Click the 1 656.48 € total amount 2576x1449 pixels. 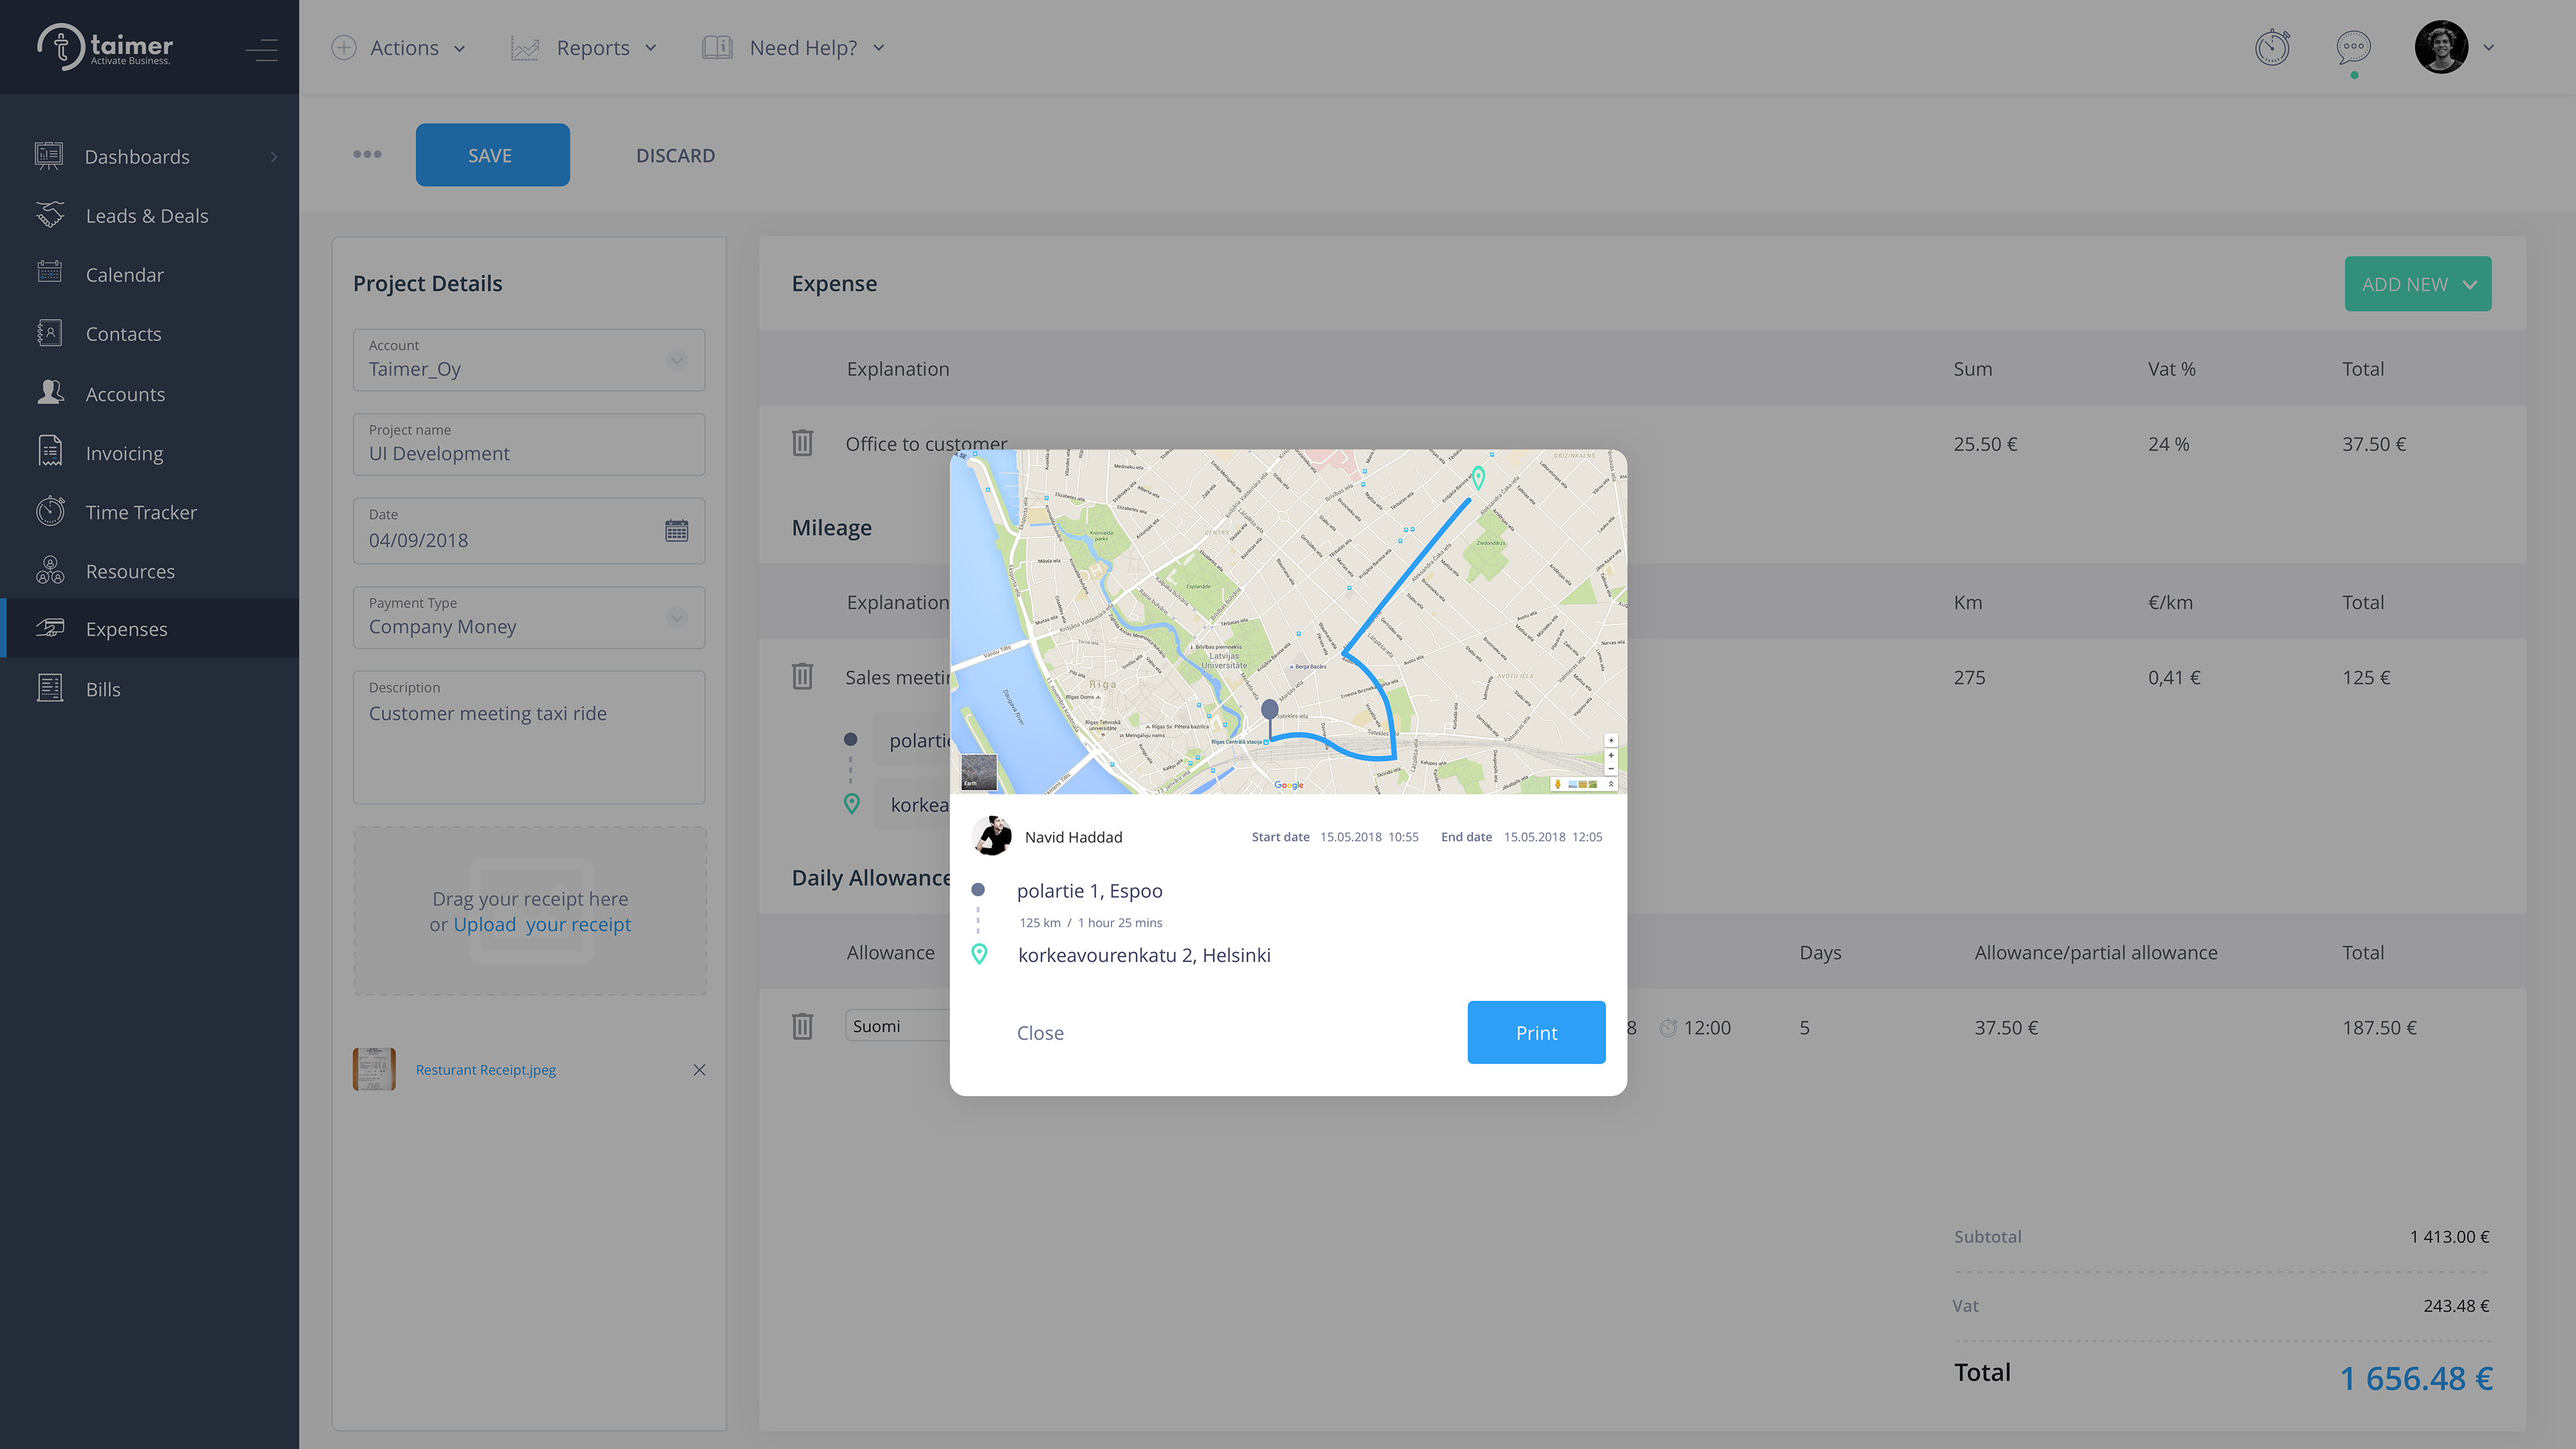(2415, 1378)
